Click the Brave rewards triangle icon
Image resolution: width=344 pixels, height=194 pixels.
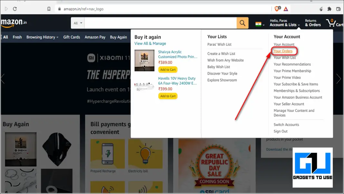click(286, 9)
